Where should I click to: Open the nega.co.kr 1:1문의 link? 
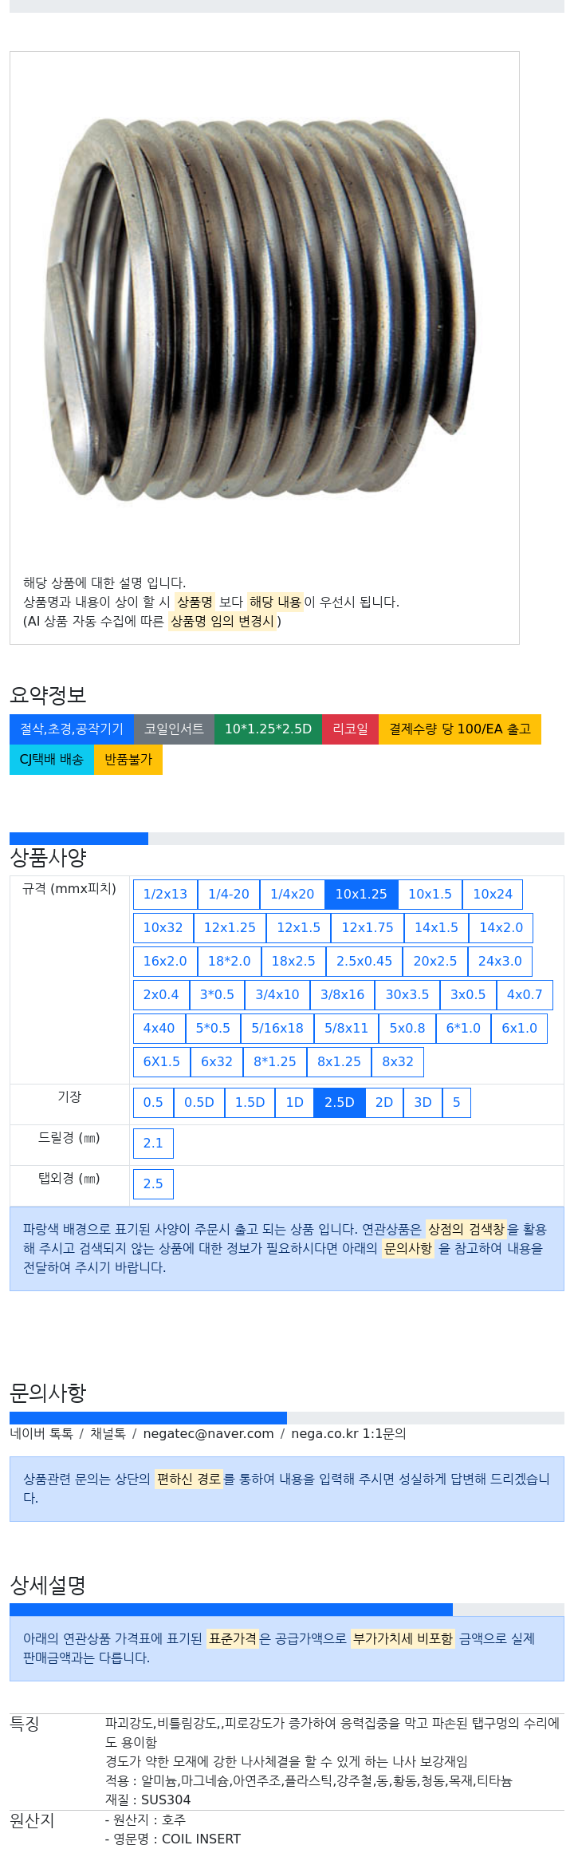(x=348, y=1433)
